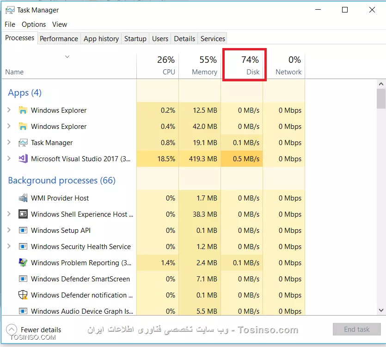Sort by the Name column header
The width and height of the screenshot is (386, 347).
(x=69, y=66)
